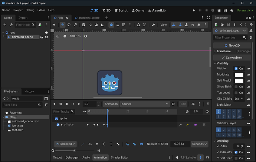Screen dimensions: 256x162
Task: Center the canvas view icon
Action: [58, 36]
